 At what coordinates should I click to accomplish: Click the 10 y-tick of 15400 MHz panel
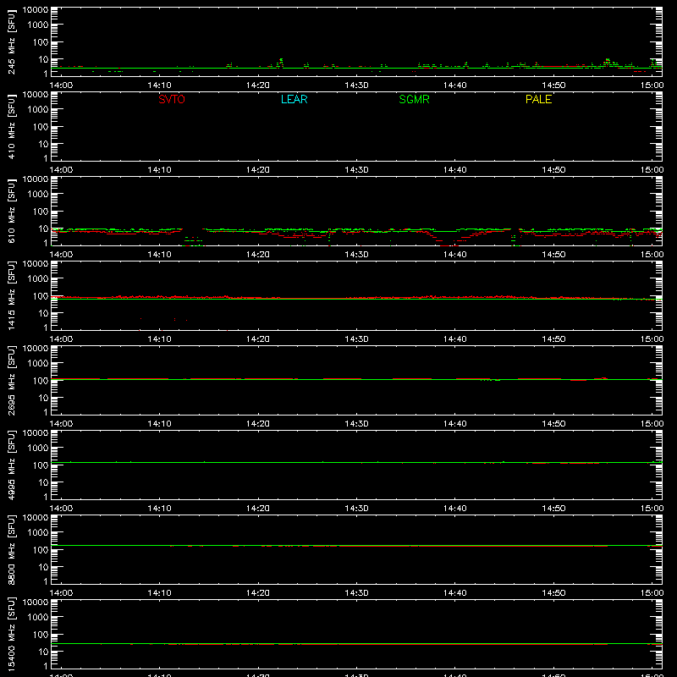(x=44, y=652)
